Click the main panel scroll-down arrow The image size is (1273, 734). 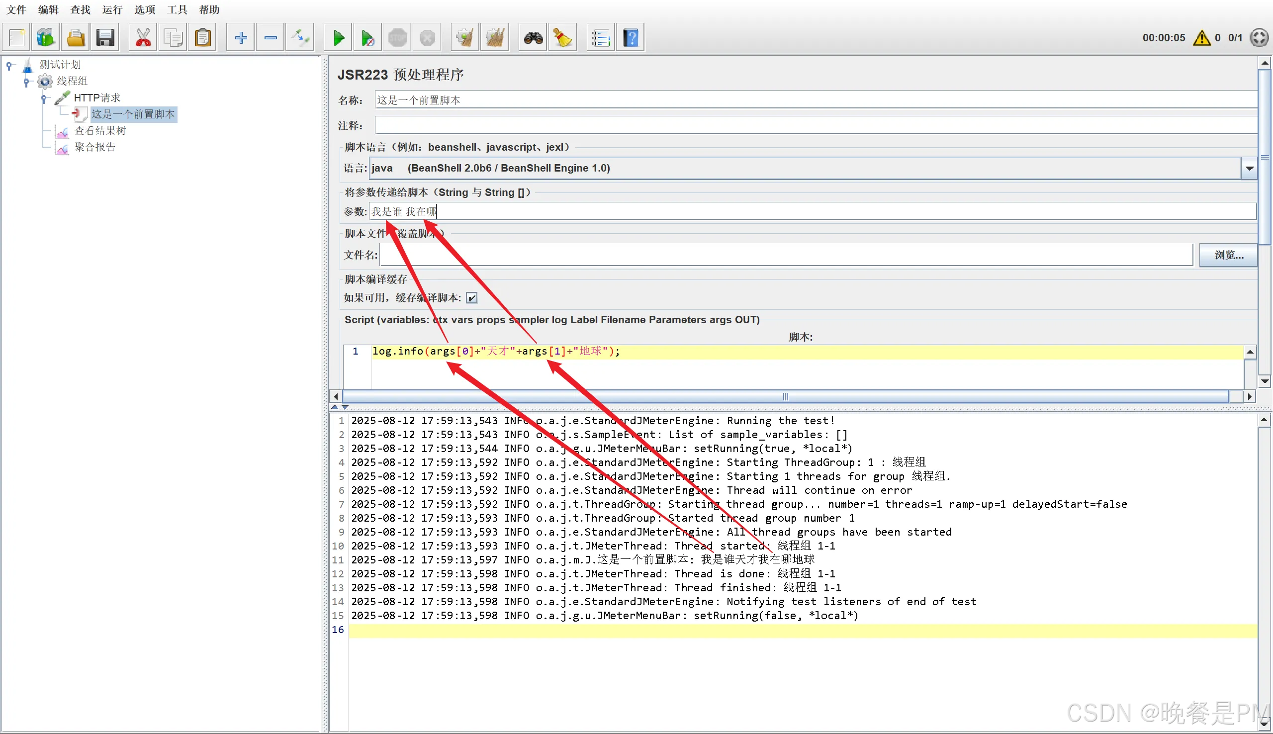1265,381
